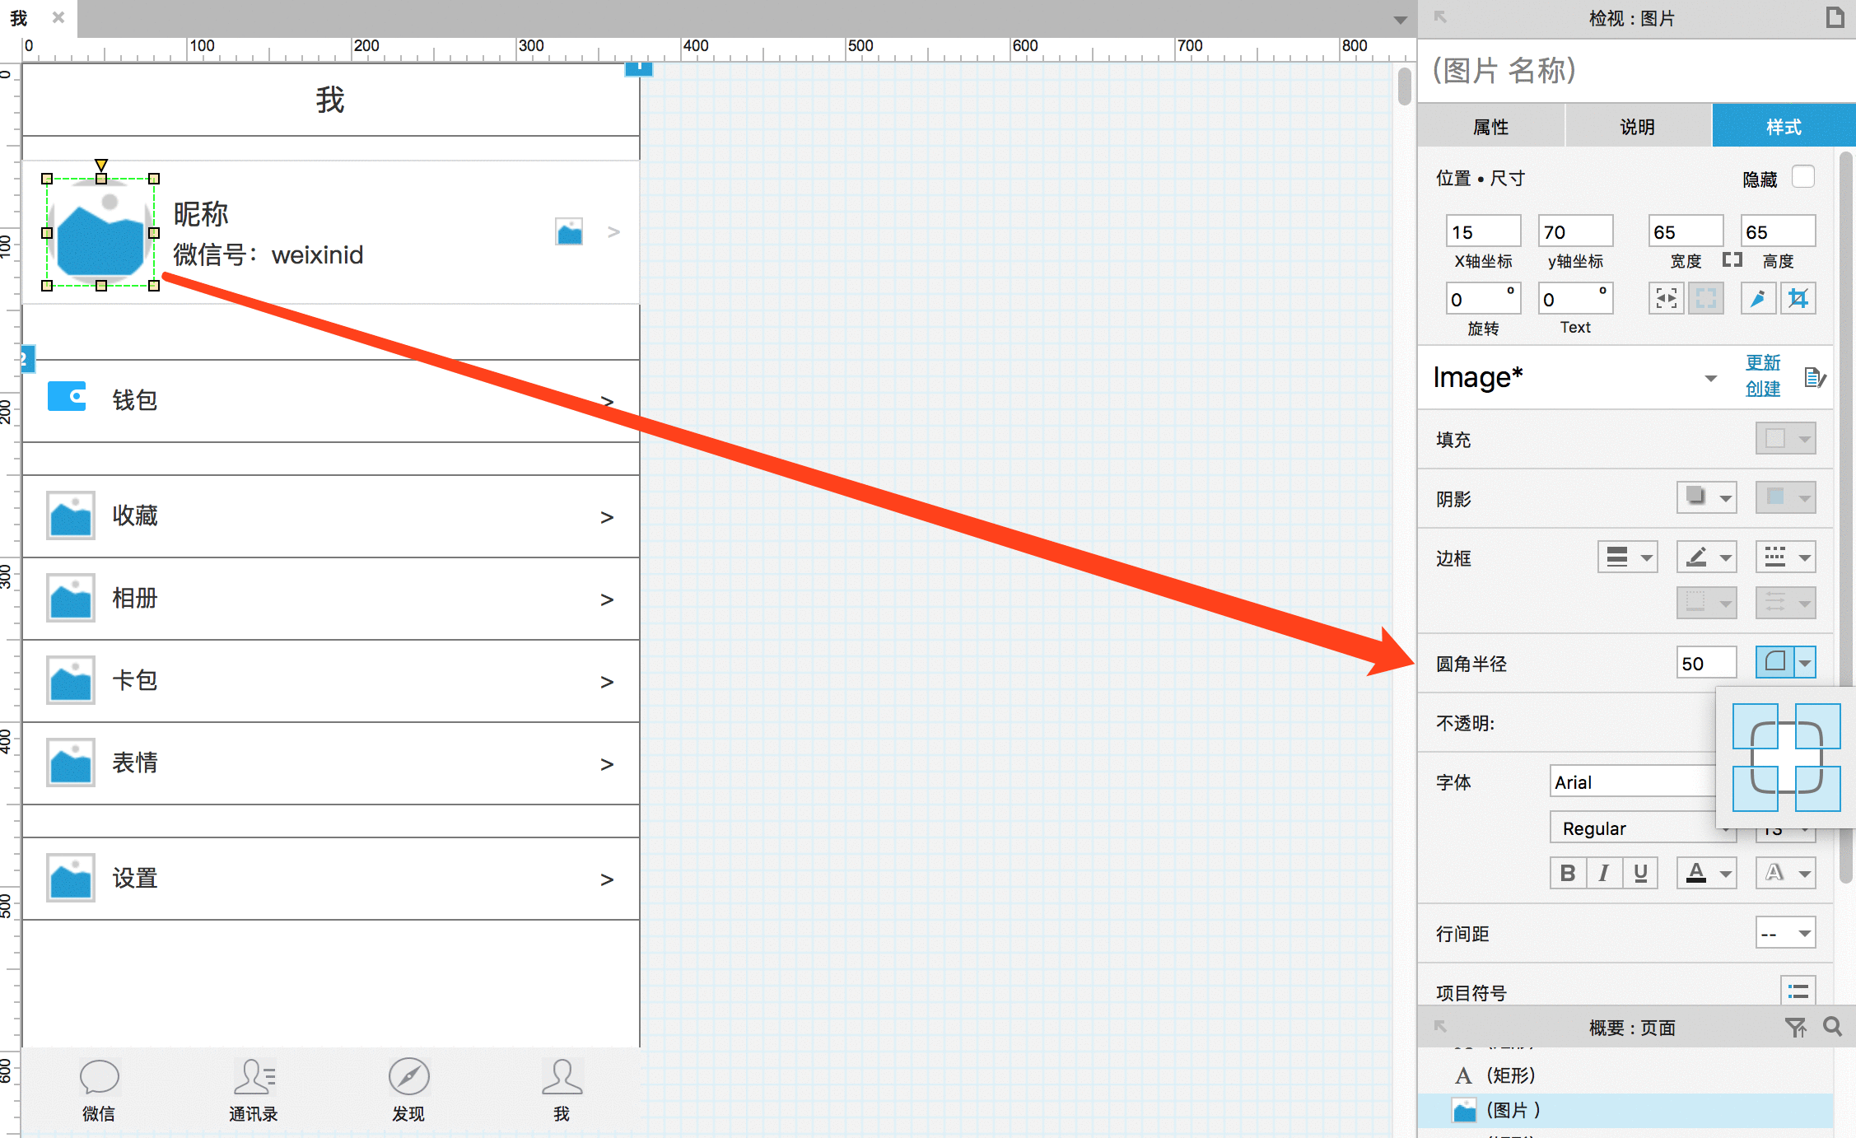The height and width of the screenshot is (1138, 1856).
Task: Click the search icon in 概要 panel
Action: (x=1832, y=1026)
